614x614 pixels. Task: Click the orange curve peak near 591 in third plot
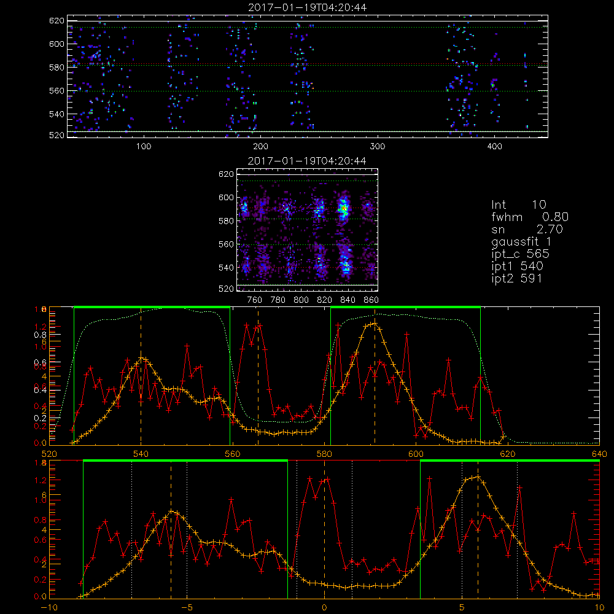[375, 323]
